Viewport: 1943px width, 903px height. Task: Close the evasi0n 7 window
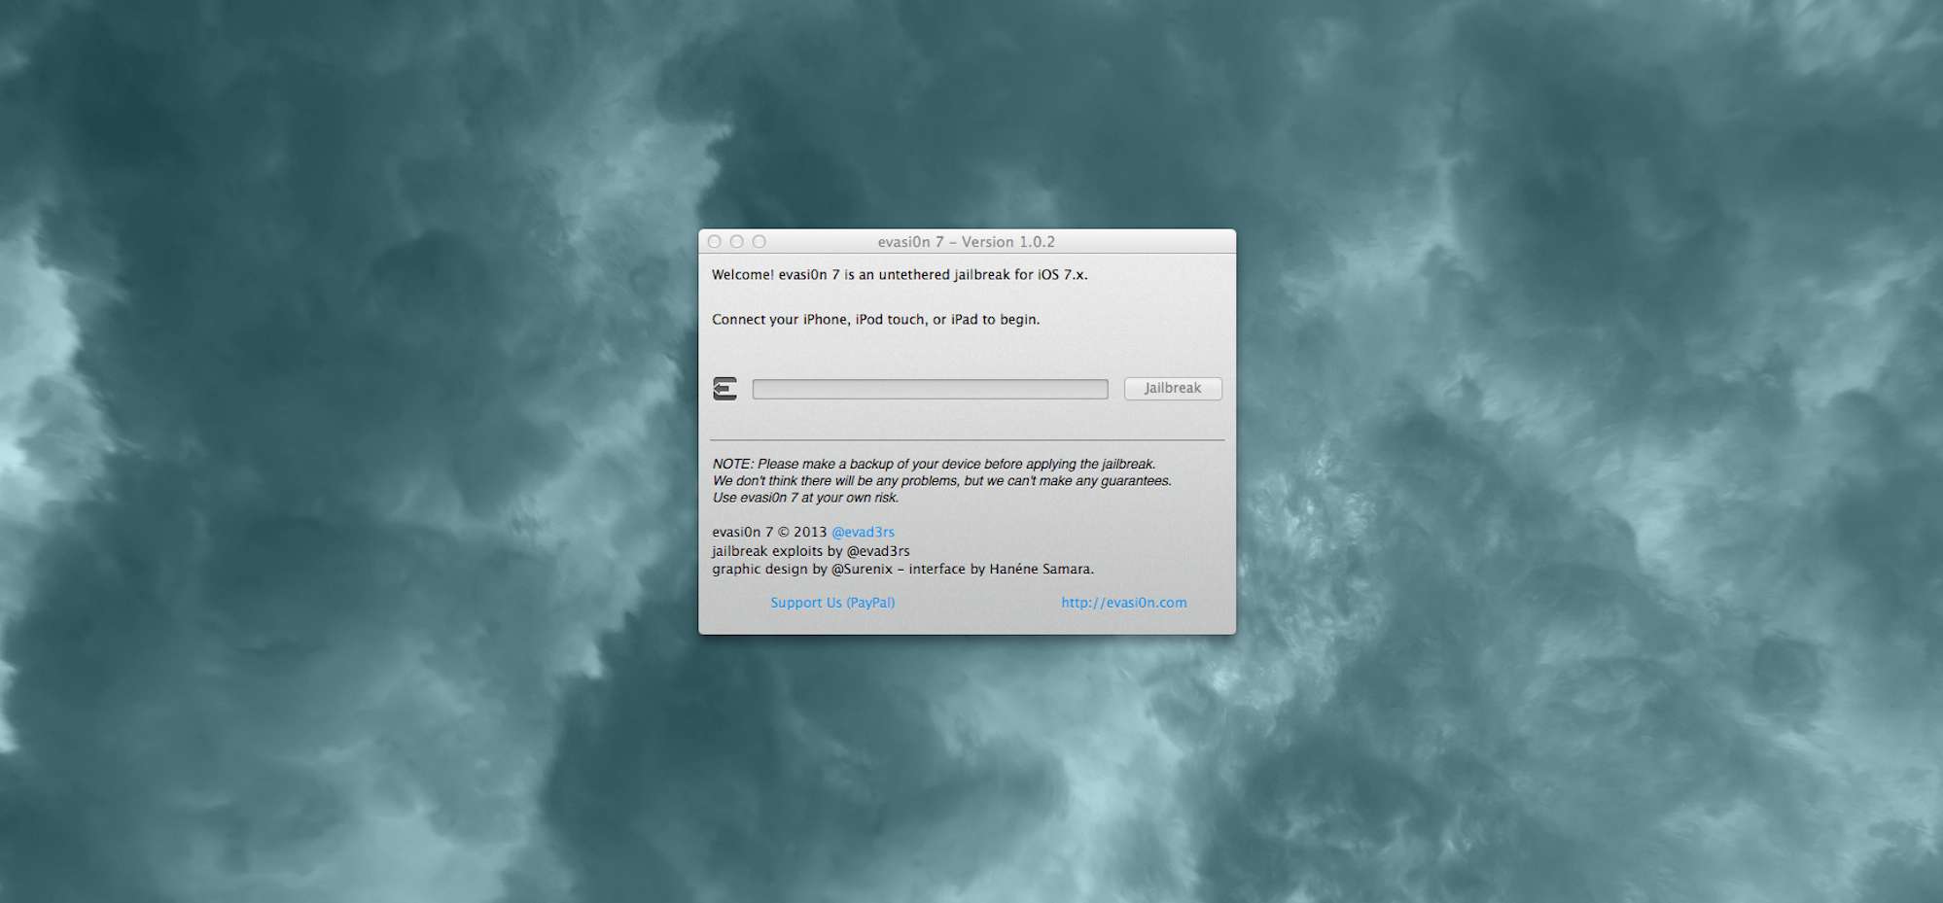click(x=715, y=241)
